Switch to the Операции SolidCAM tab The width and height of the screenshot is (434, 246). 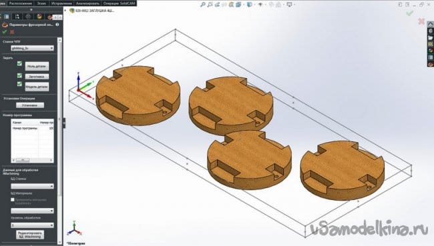point(119,3)
